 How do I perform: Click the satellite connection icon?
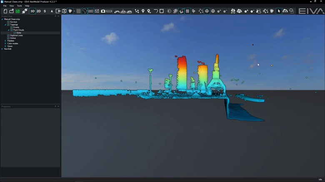point(25,11)
